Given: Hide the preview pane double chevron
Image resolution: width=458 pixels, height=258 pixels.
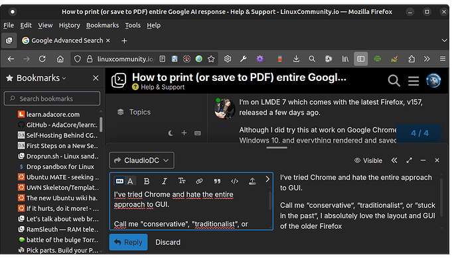Looking at the screenshot, I should 394,161.
